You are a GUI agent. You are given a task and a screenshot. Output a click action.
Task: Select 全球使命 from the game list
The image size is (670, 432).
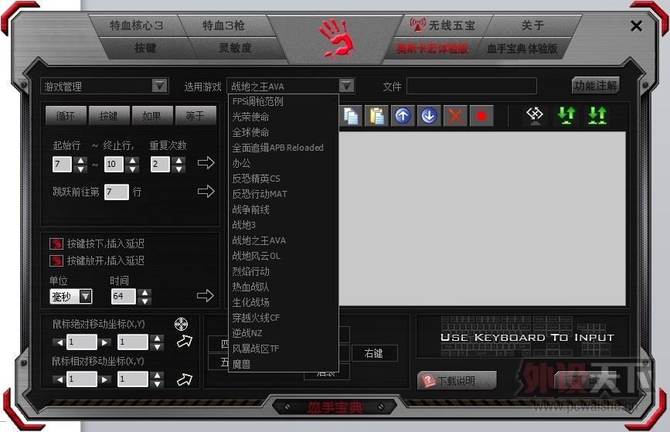click(284, 132)
